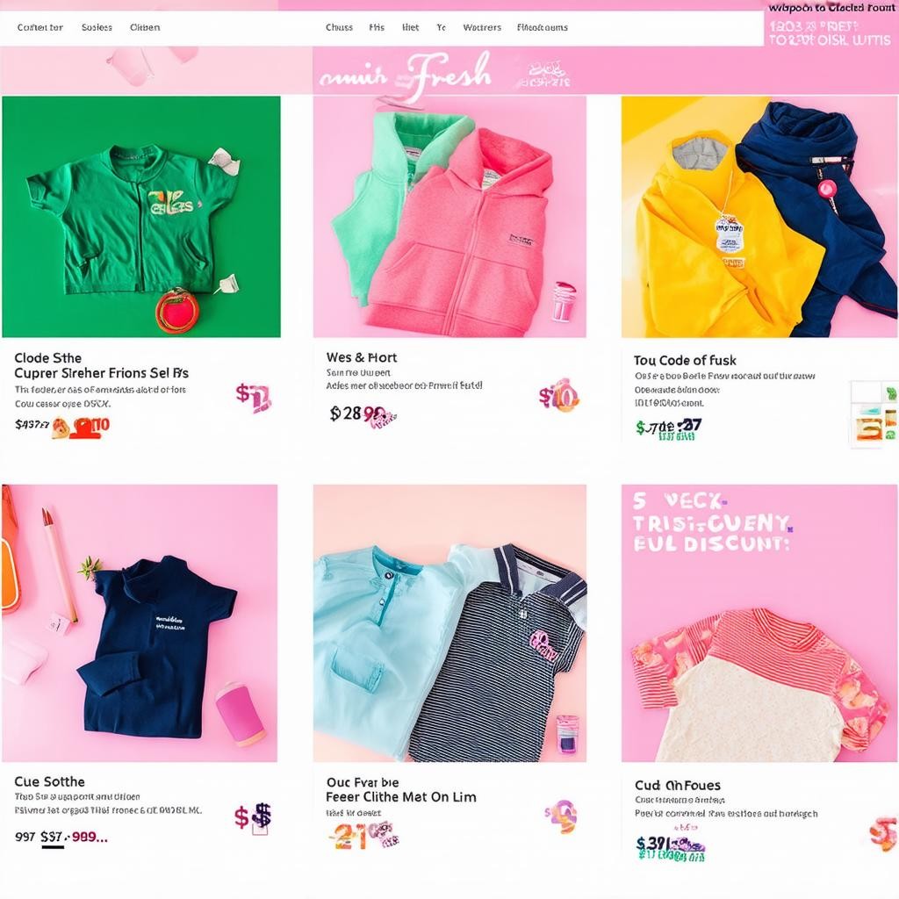Open the small thumbnail grid beside Tou Code of fusk

tap(874, 413)
